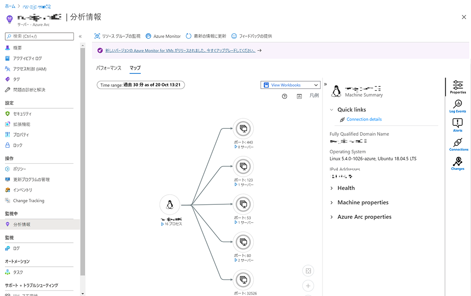Open the Changes panel
The height and width of the screenshot is (296, 471).
(x=458, y=163)
